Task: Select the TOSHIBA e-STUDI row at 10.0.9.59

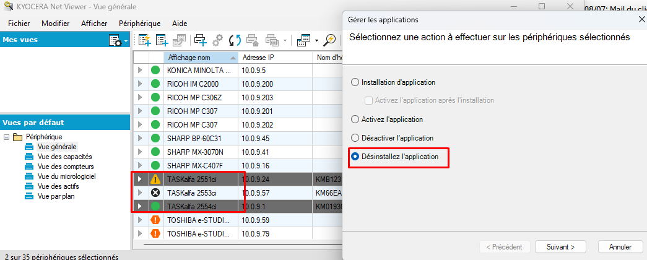Action: pyautogui.click(x=238, y=220)
